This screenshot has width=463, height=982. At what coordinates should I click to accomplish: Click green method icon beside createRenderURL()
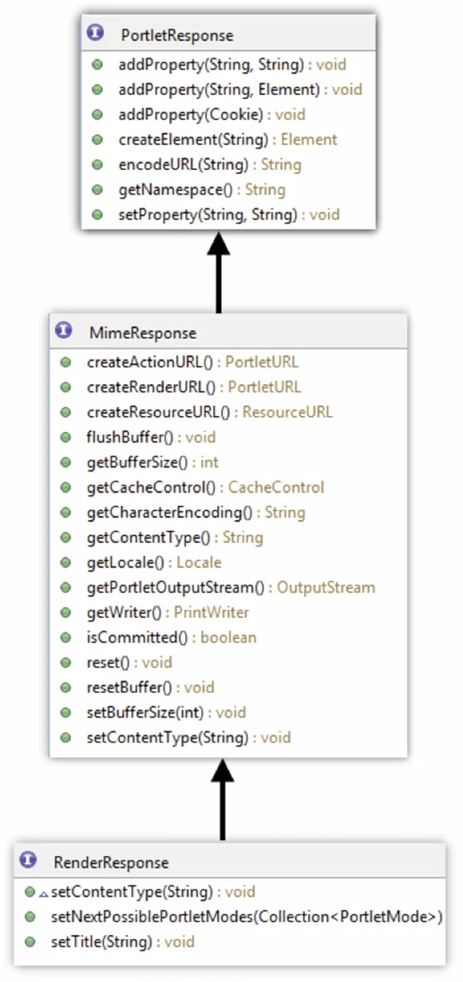(65, 387)
